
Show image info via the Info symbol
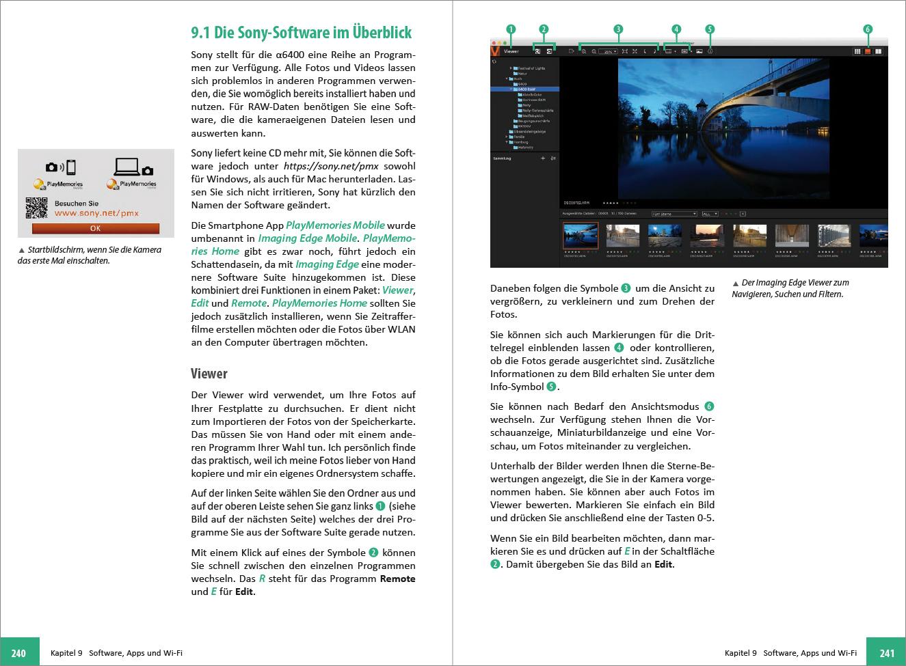(x=710, y=51)
